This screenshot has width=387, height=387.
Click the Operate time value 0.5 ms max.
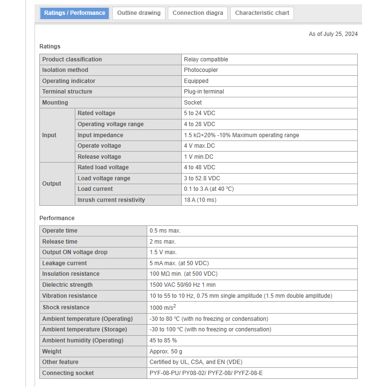tap(165, 231)
